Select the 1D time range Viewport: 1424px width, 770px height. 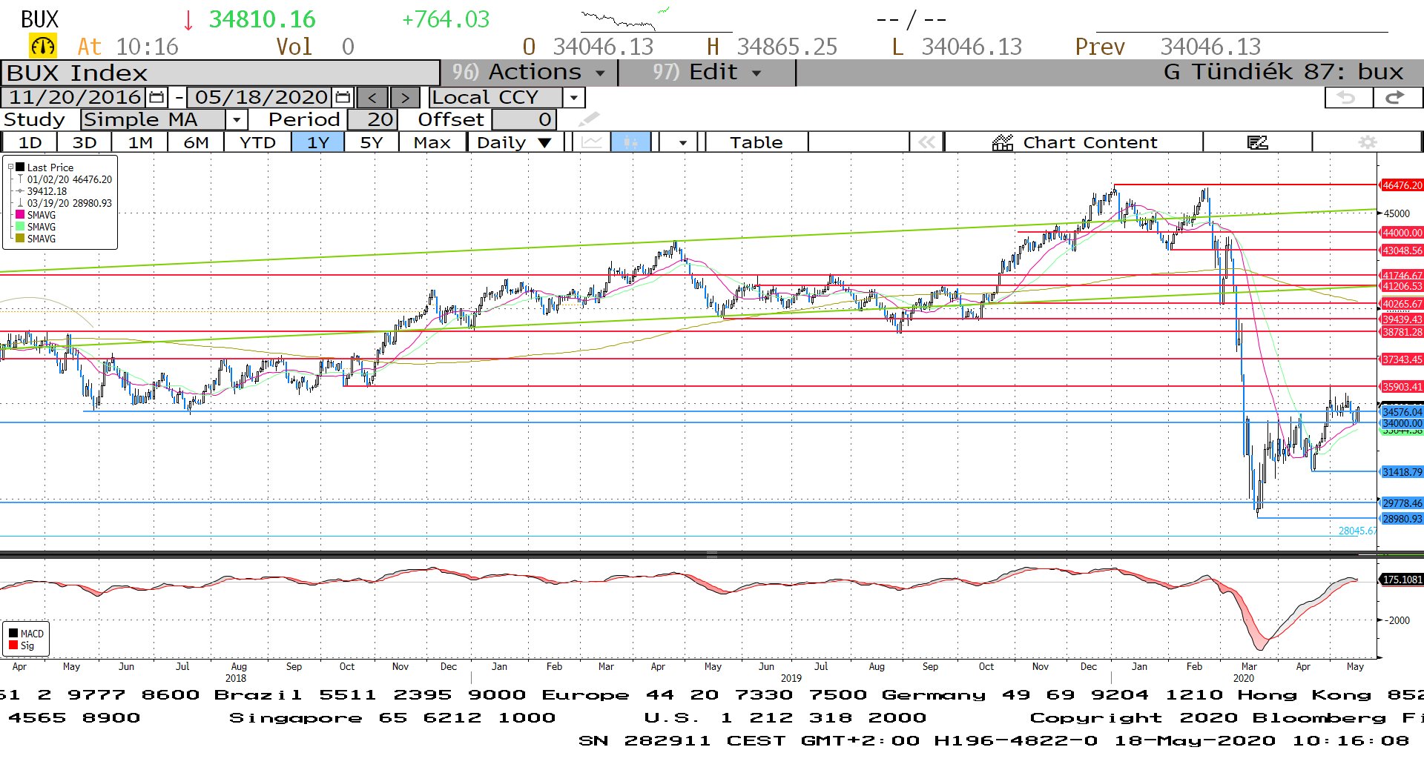pos(30,142)
